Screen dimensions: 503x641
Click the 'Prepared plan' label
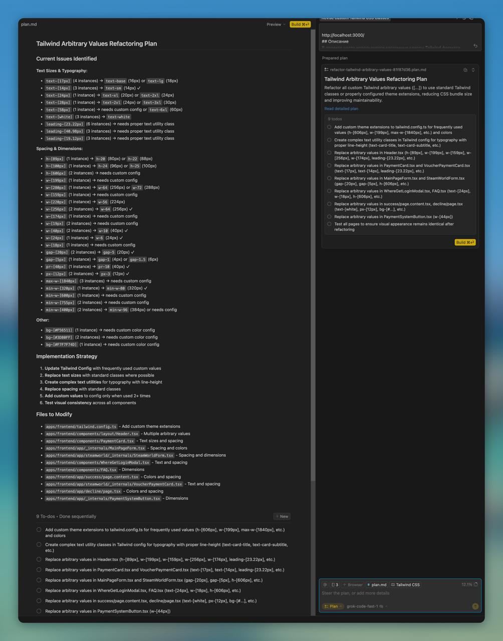coord(335,58)
